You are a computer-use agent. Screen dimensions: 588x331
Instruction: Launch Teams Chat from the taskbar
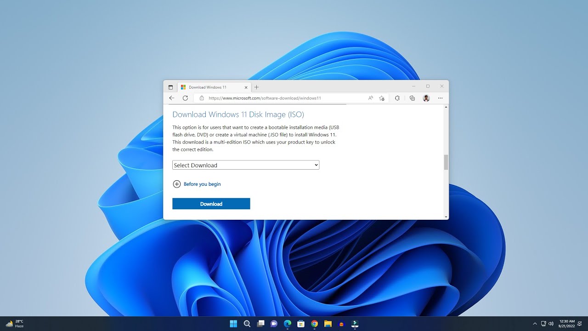pyautogui.click(x=274, y=324)
